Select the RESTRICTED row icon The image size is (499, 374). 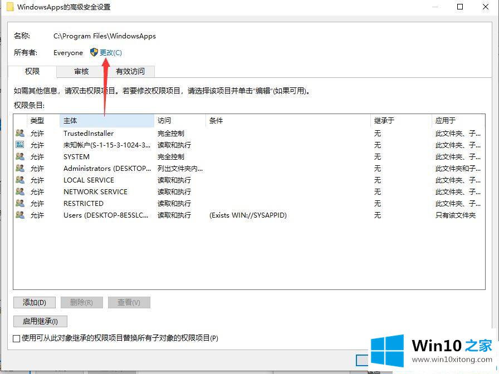[x=20, y=203]
